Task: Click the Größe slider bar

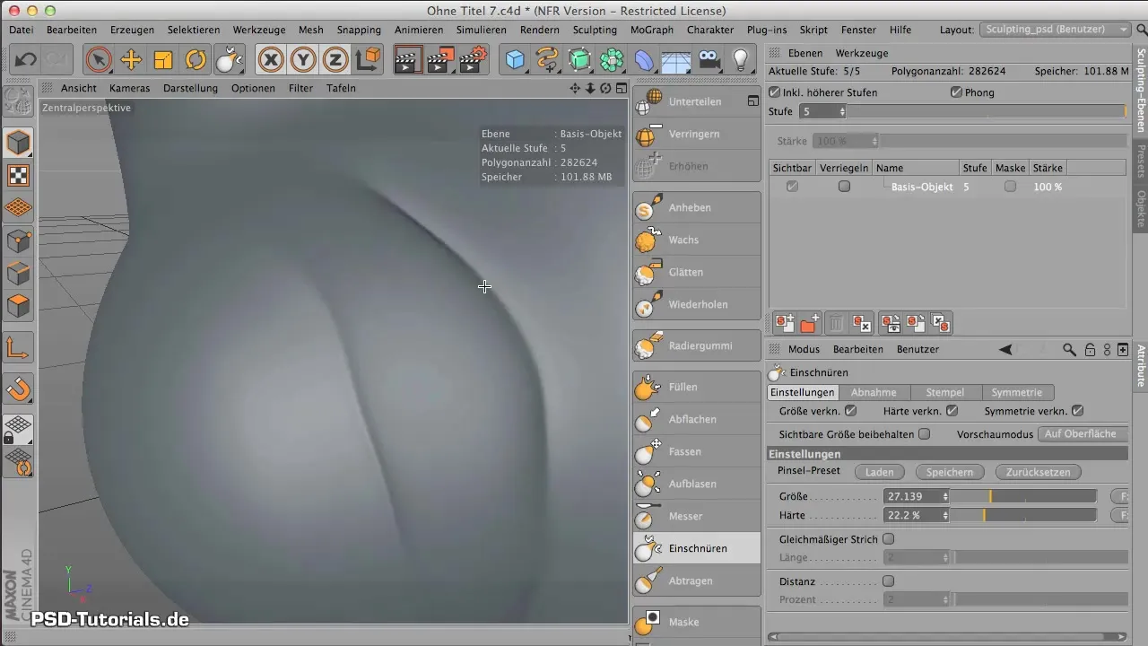Action: [1023, 496]
